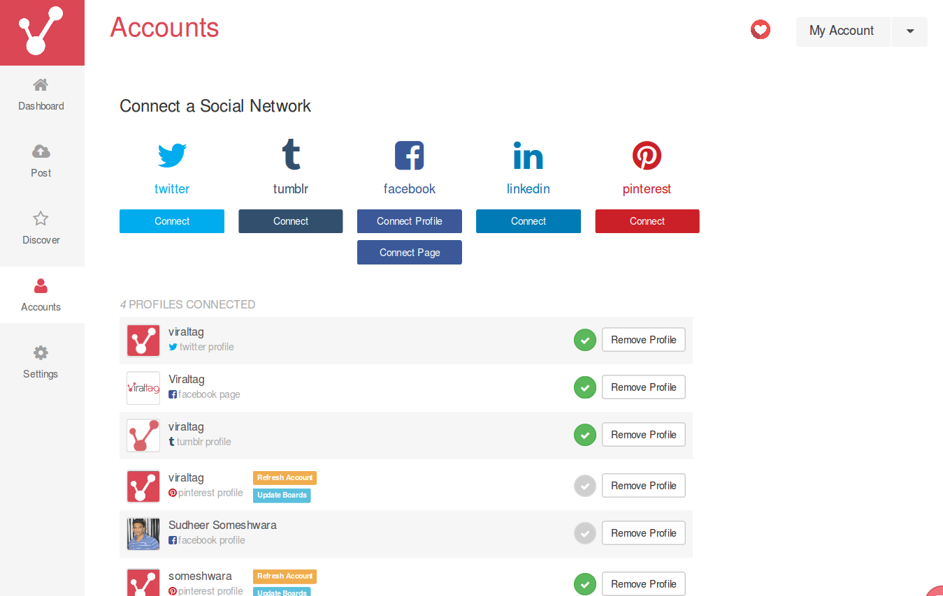This screenshot has height=596, width=943.
Task: Click the Accounts page title
Action: (x=165, y=27)
